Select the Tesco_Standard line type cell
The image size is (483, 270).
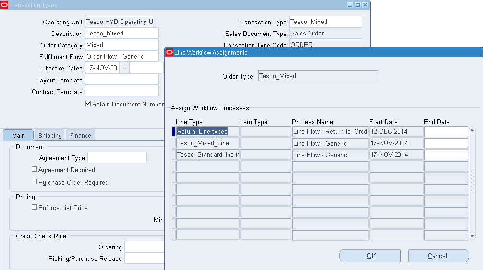[x=207, y=155]
